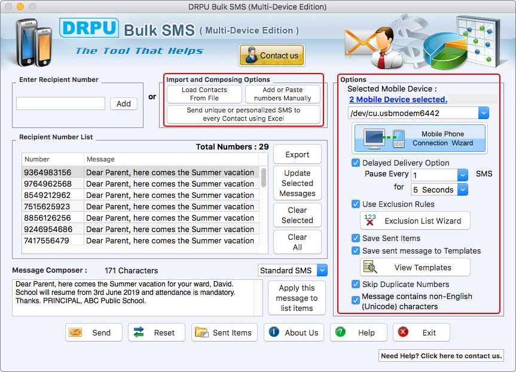The image size is (516, 372).
Task: Click the DRPU logo in header
Action: coord(89,28)
